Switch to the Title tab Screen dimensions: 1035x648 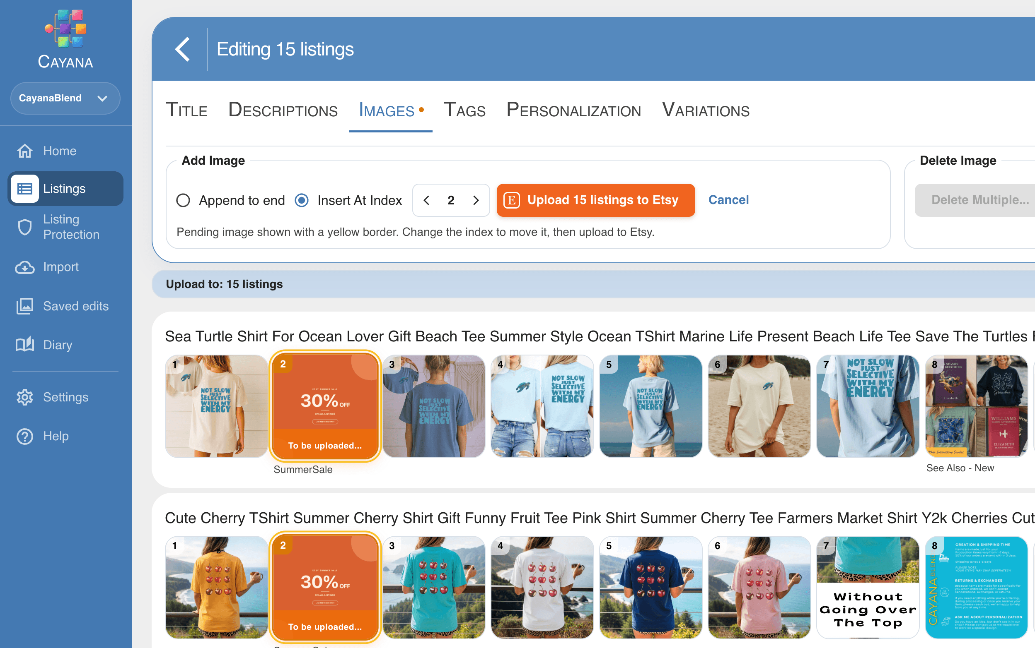(x=187, y=110)
